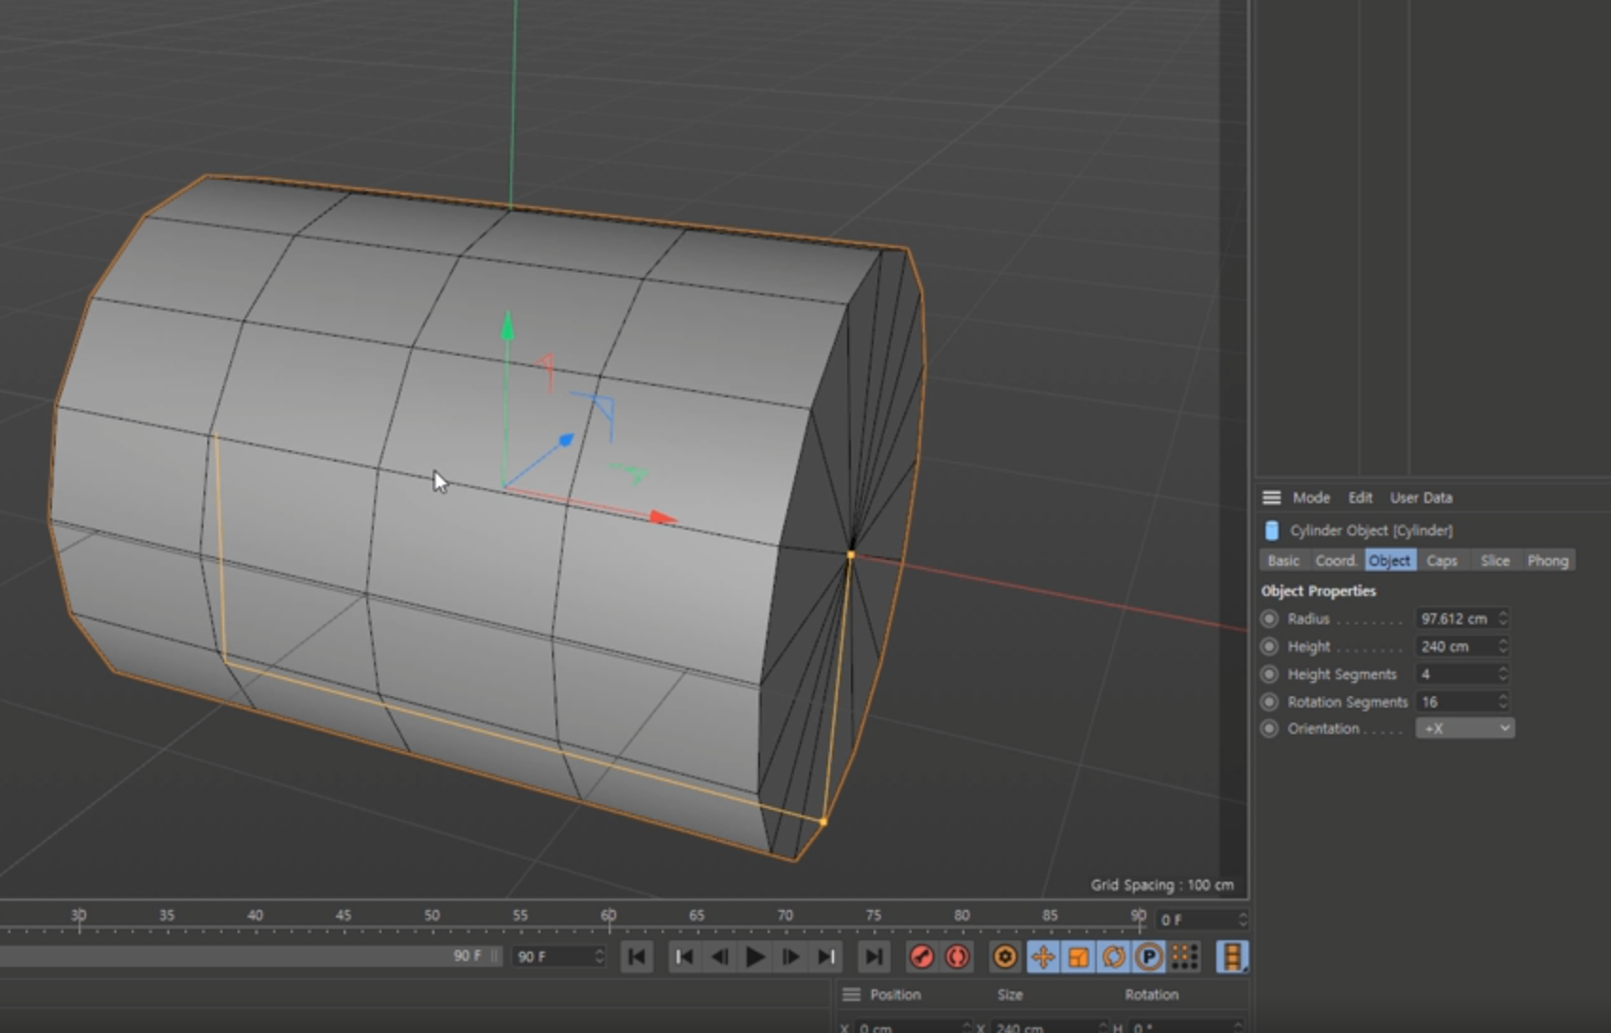Click the Height Segments value field
This screenshot has width=1611, height=1033.
click(x=1456, y=674)
